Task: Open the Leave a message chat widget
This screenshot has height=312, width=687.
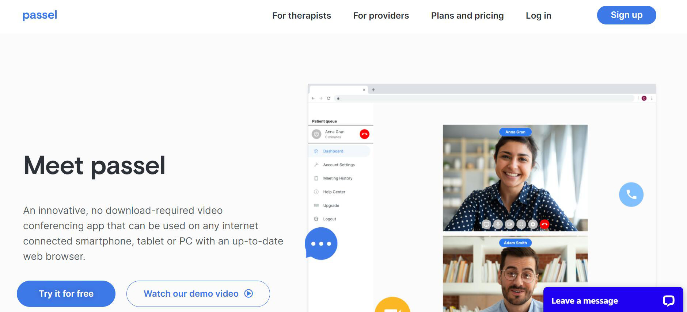Action: coord(613,300)
